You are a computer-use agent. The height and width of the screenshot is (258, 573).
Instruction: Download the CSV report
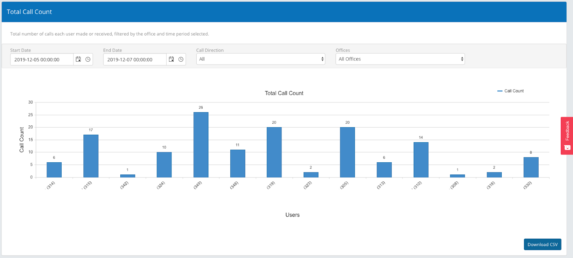point(543,244)
